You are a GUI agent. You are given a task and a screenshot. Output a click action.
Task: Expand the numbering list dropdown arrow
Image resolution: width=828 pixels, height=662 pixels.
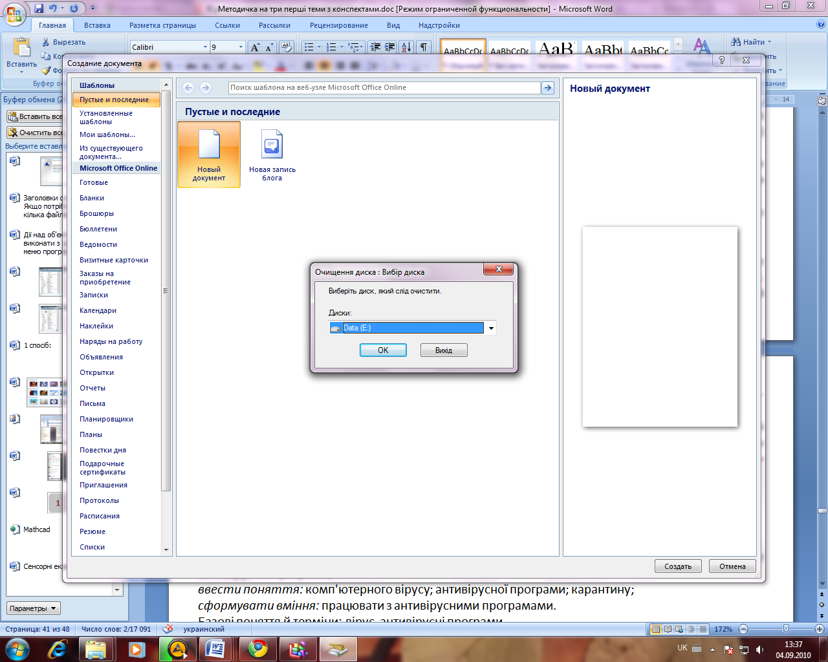(x=342, y=47)
